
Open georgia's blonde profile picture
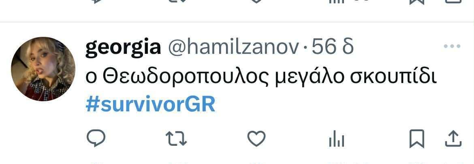pyautogui.click(x=43, y=69)
